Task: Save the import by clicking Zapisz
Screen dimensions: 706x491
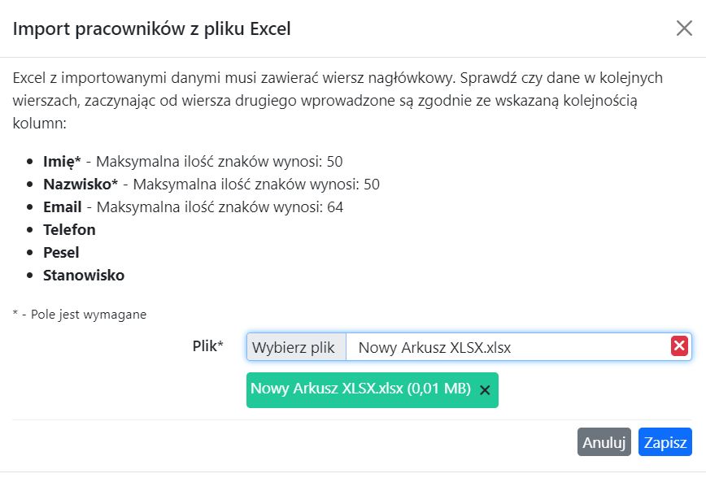Action: 665,441
